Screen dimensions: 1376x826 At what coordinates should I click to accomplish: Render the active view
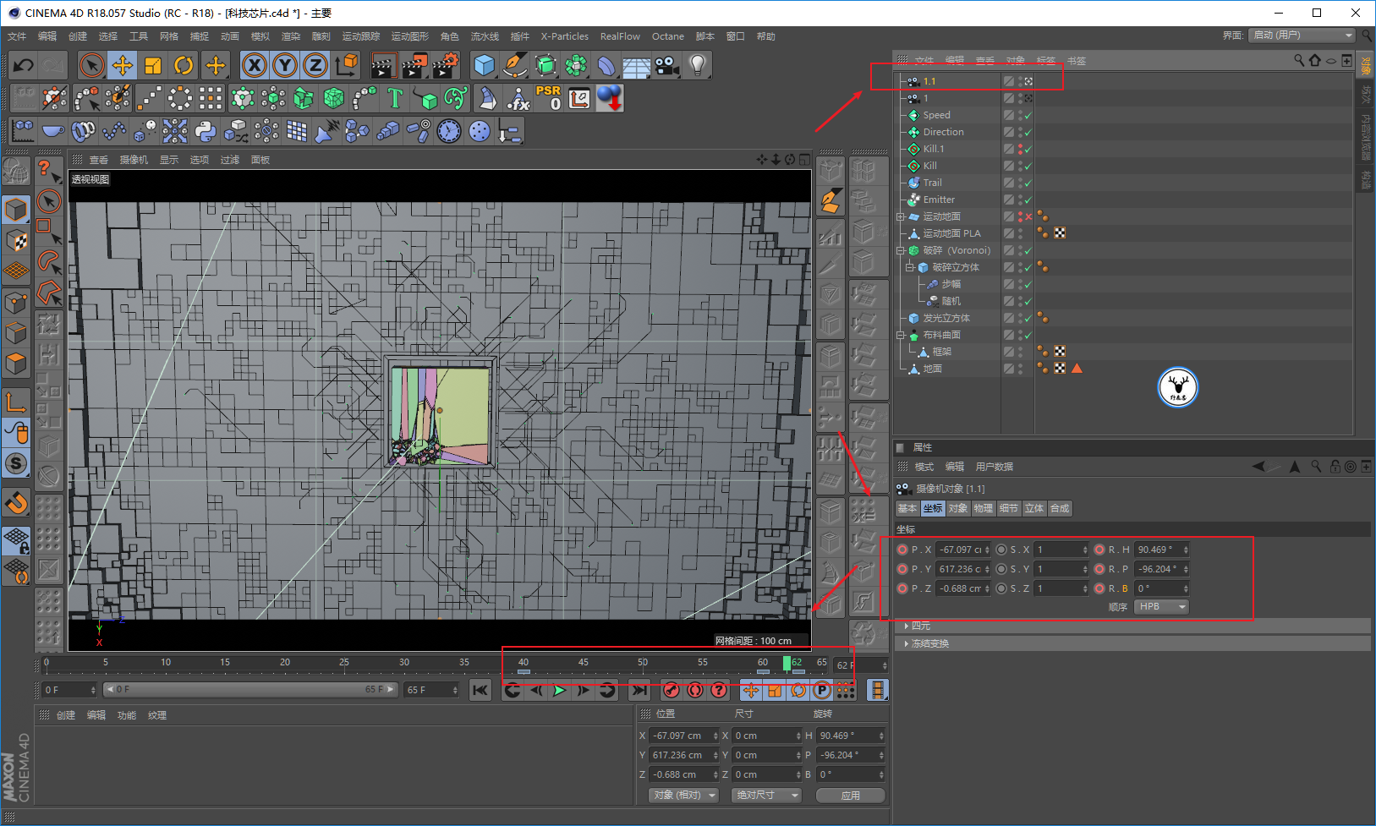click(x=383, y=65)
